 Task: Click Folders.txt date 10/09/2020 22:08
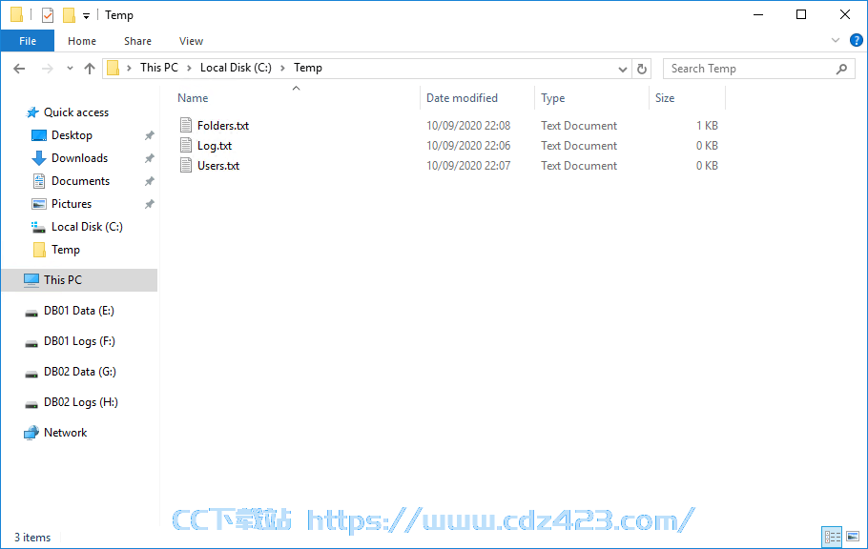coord(468,126)
